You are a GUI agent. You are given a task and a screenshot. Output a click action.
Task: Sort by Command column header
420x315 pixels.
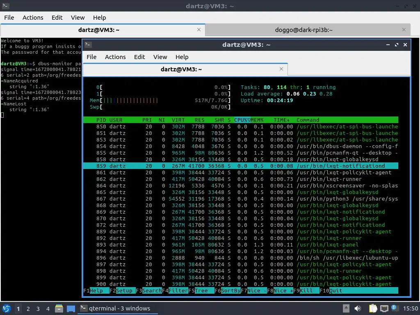point(308,120)
